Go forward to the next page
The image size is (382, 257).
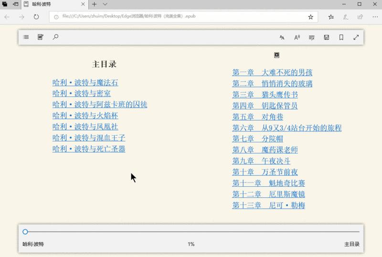[x=21, y=17]
